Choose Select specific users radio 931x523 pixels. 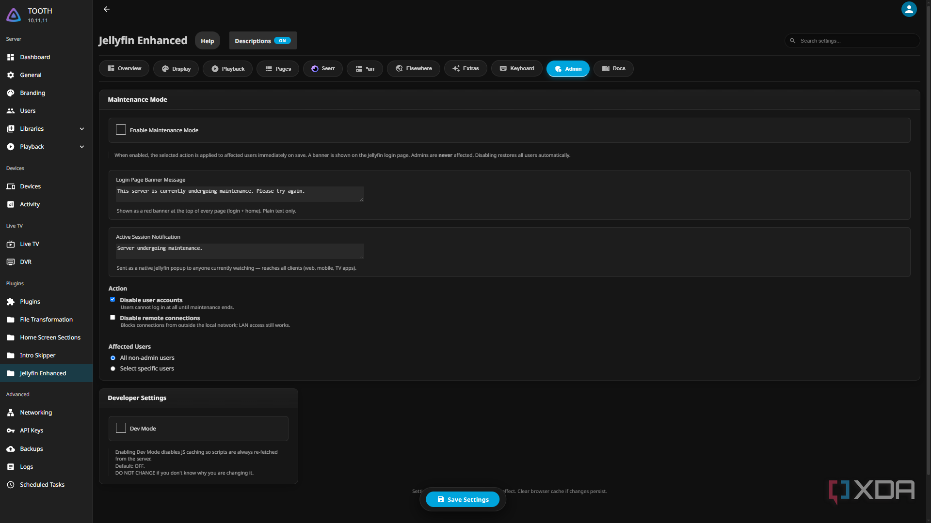[x=113, y=369]
